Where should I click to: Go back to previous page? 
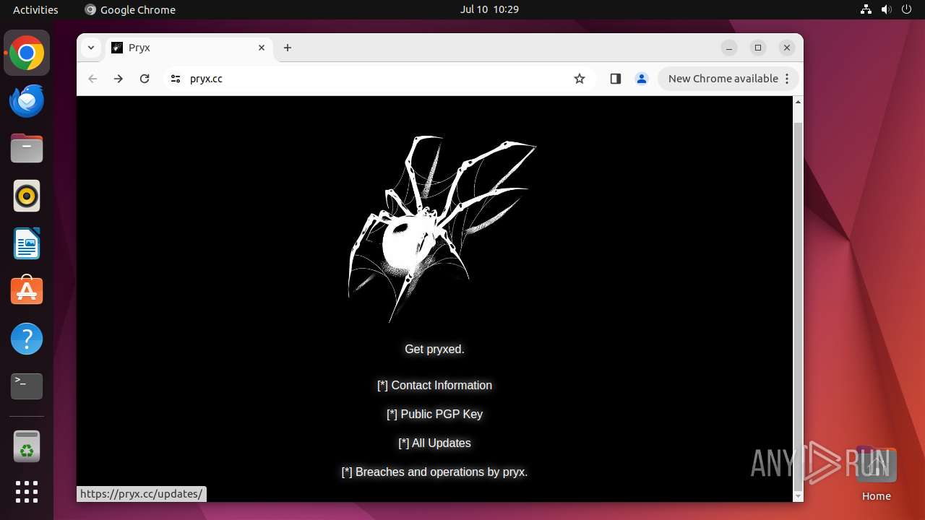pyautogui.click(x=92, y=79)
